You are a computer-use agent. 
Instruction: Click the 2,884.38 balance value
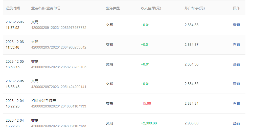pos(192,25)
